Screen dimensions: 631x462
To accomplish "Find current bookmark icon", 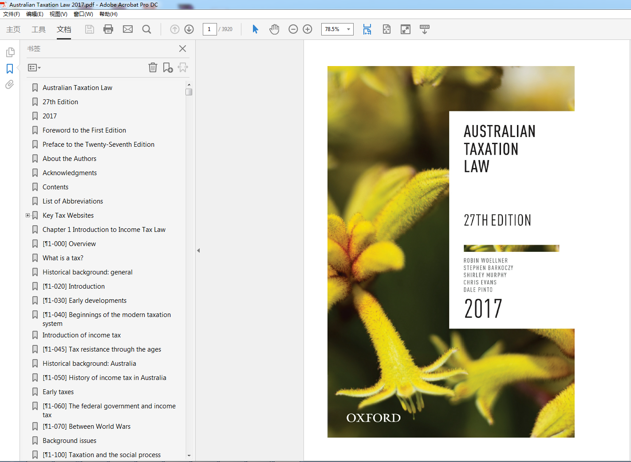I will click(183, 67).
